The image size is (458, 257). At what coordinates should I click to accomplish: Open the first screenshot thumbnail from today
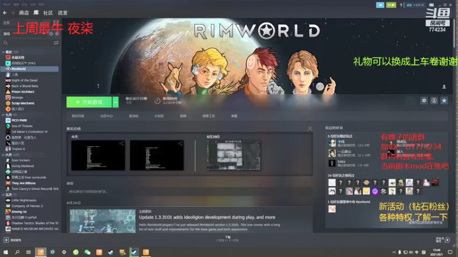tap(98, 155)
